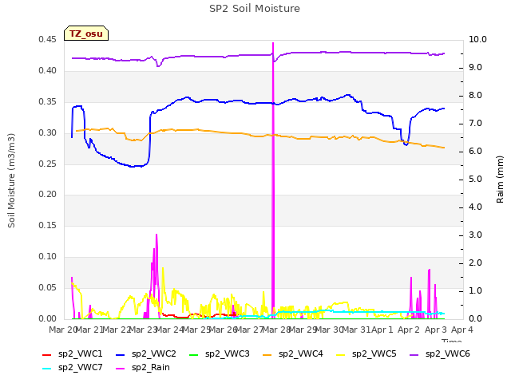Click the 0.25 left axis tick label
511x383 pixels.
[47, 164]
